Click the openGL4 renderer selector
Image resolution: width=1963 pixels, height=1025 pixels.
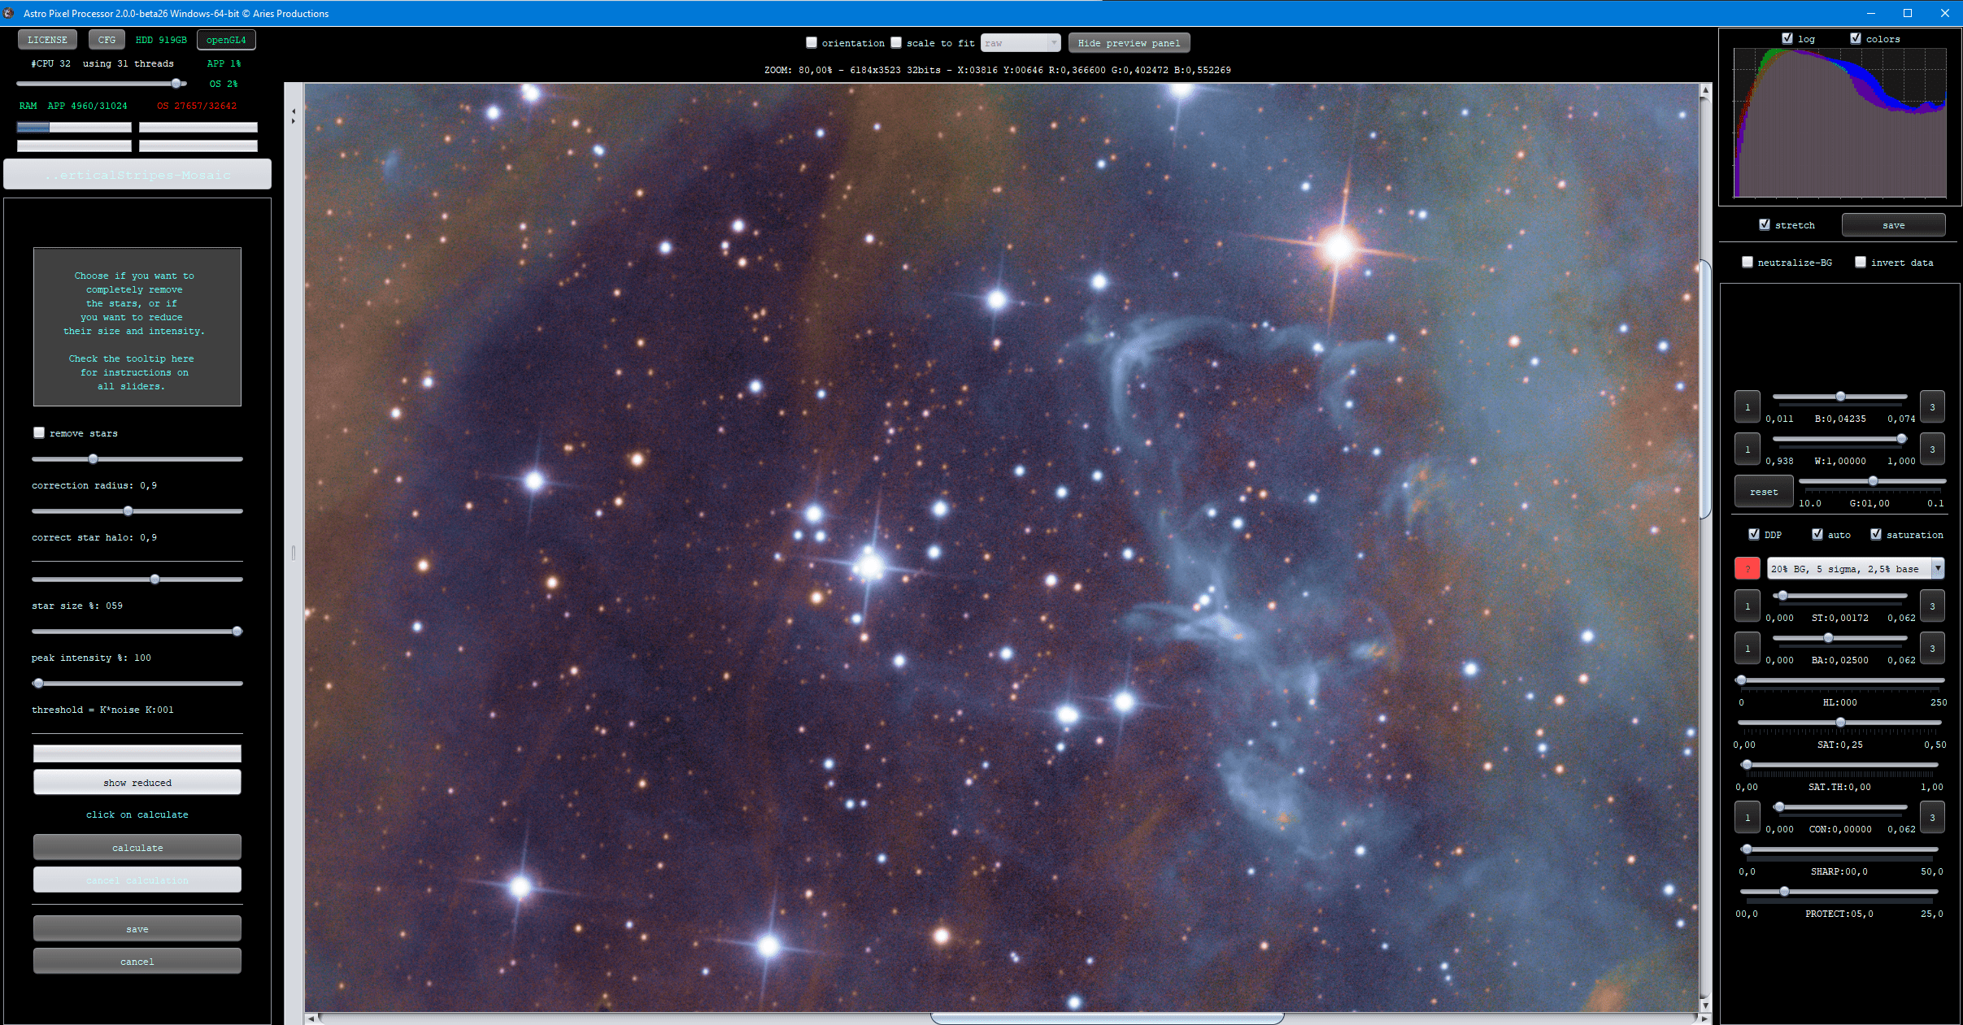[x=226, y=40]
